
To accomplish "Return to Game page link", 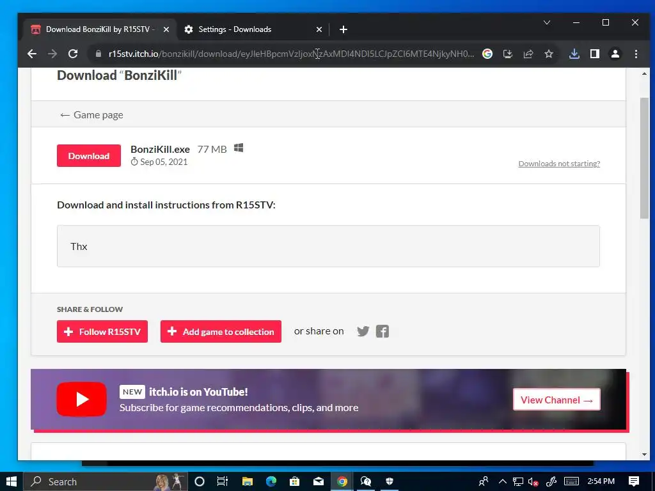I will click(x=91, y=115).
